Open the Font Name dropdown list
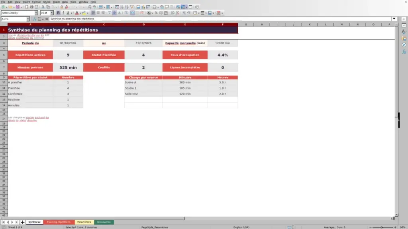This screenshot has width=408, height=229. 36,13
